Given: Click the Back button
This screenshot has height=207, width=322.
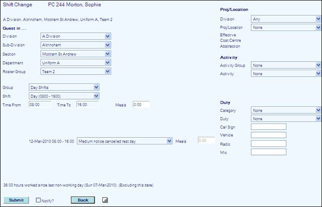Looking at the screenshot, I should click(x=83, y=200).
